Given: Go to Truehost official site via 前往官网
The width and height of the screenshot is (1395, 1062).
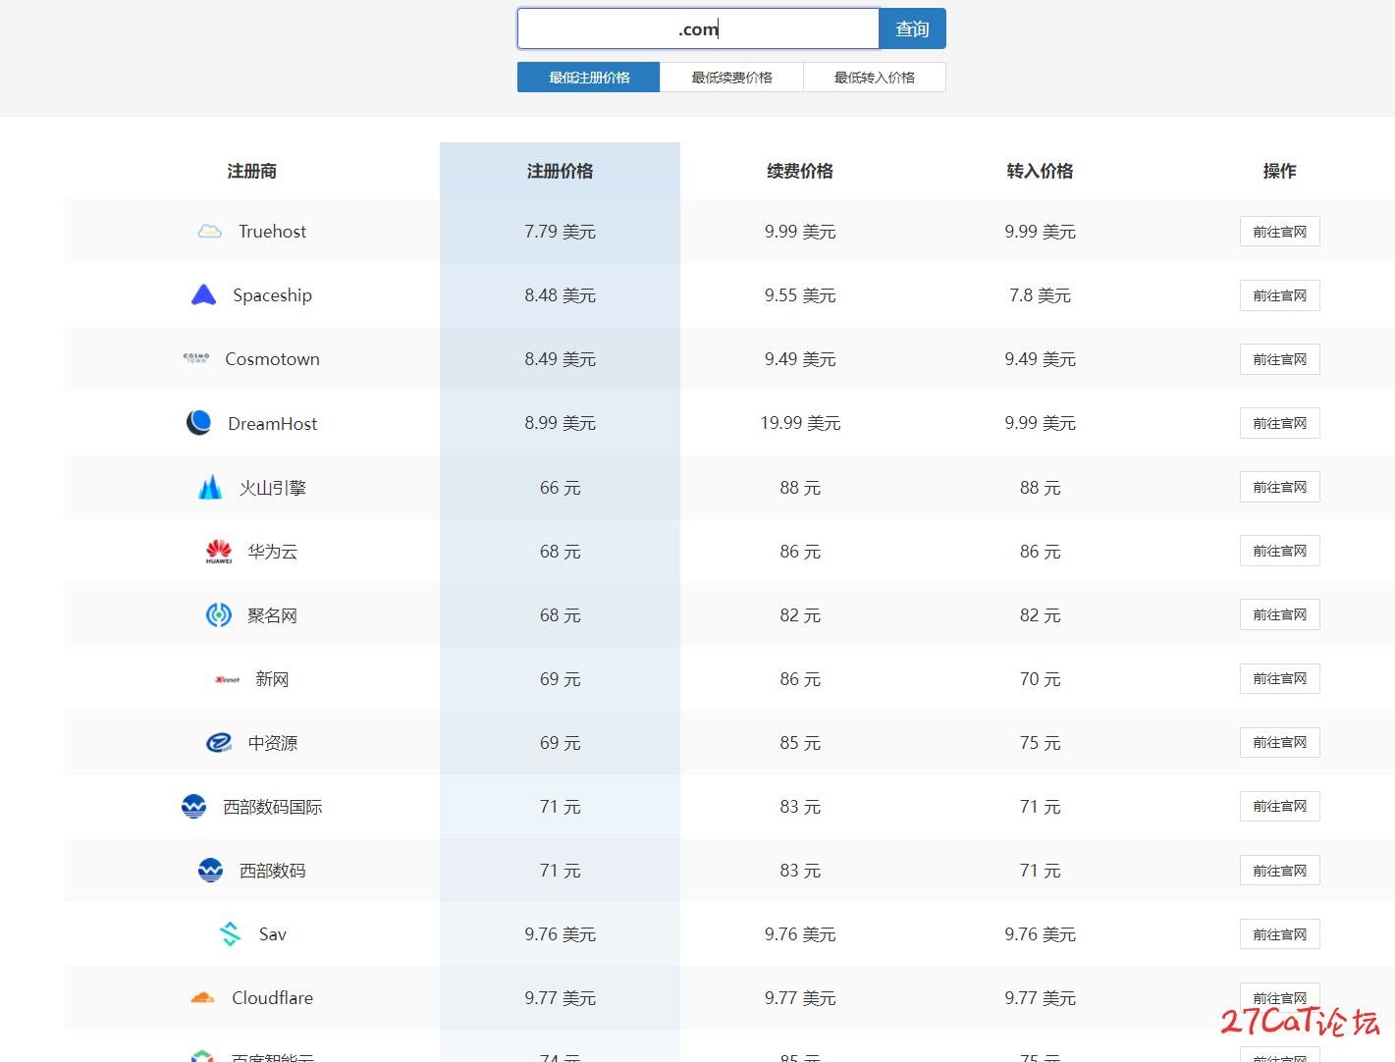Looking at the screenshot, I should 1280,232.
